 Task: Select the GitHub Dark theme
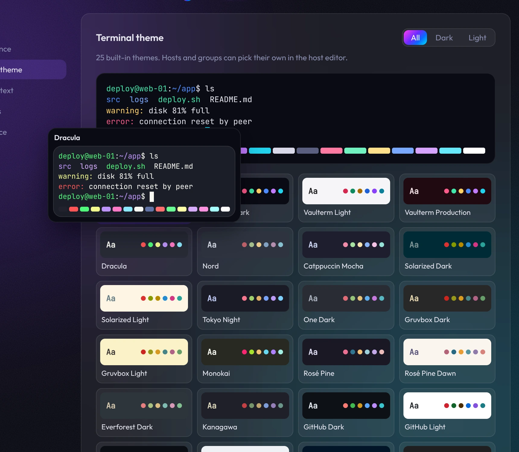tap(346, 413)
